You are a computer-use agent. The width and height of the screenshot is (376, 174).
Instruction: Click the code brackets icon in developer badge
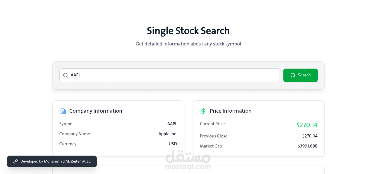pos(15,161)
